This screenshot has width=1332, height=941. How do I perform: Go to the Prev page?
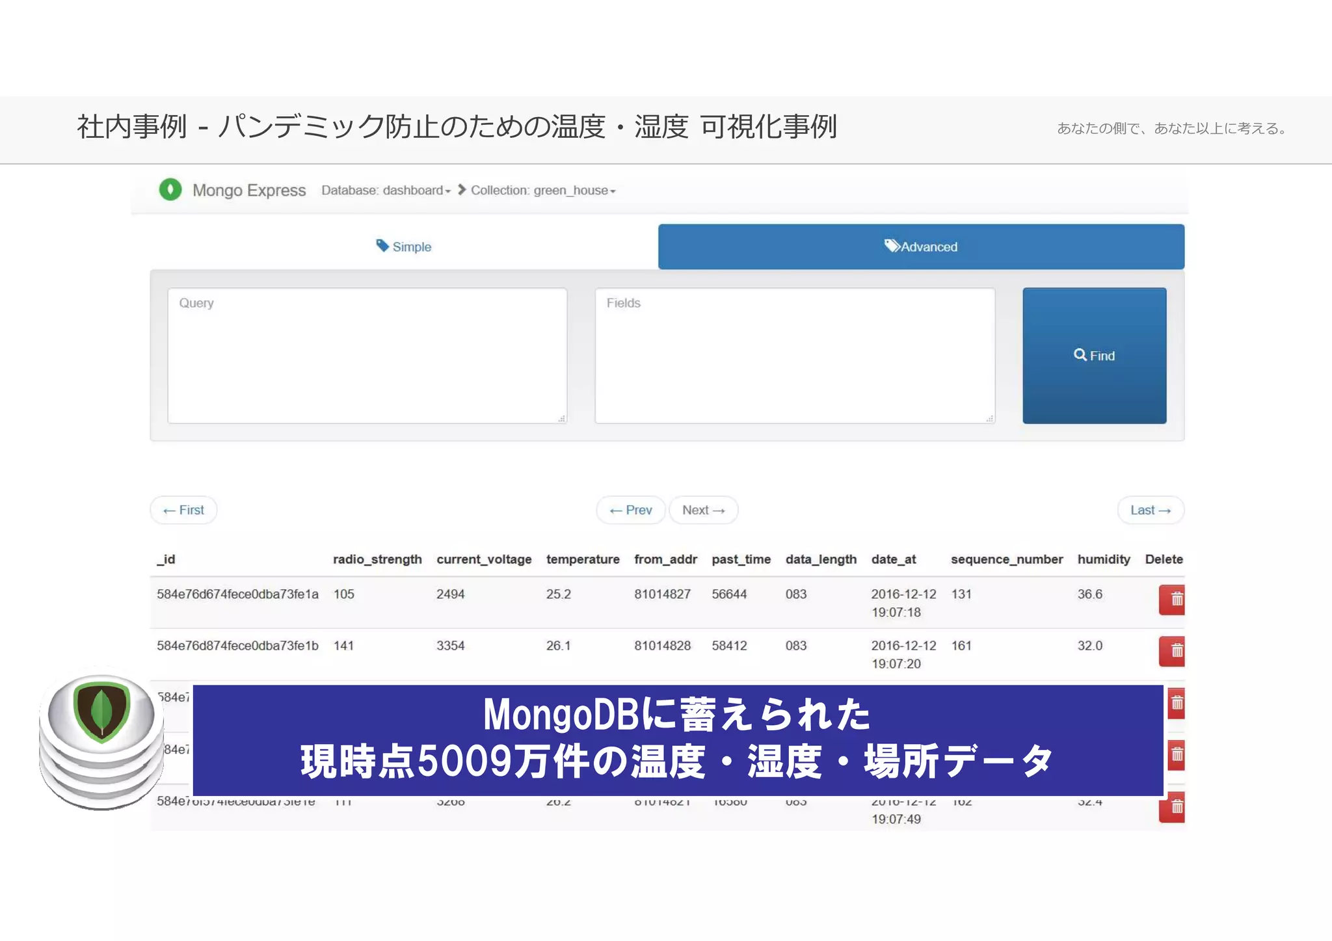pos(630,510)
